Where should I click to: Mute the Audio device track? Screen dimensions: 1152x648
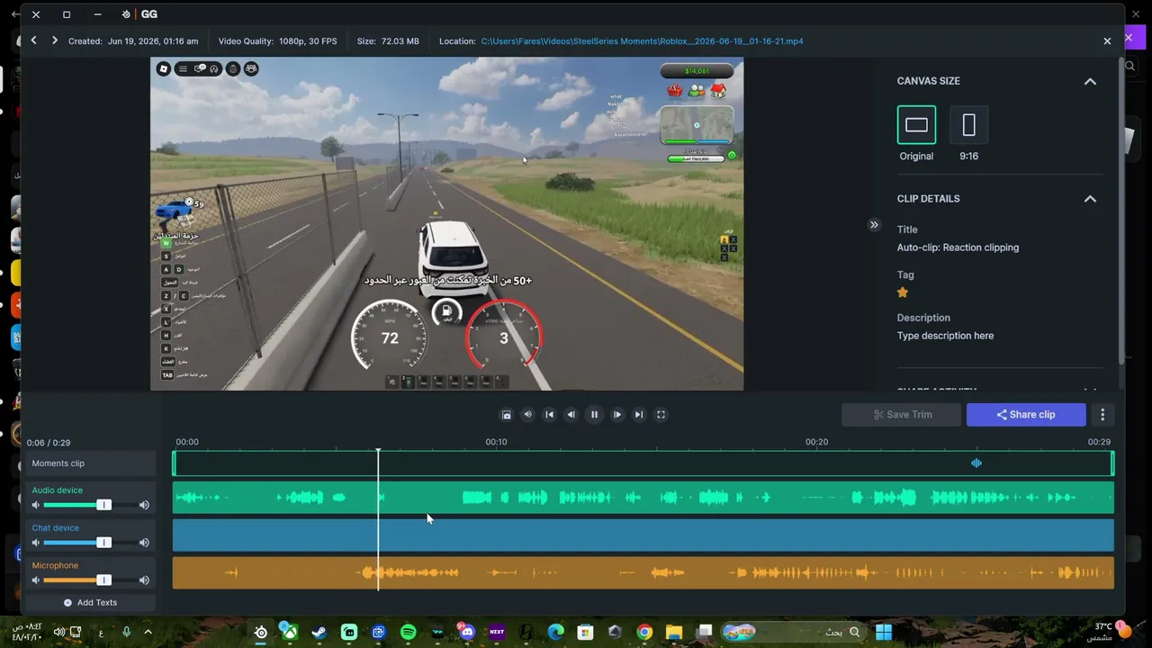(36, 505)
